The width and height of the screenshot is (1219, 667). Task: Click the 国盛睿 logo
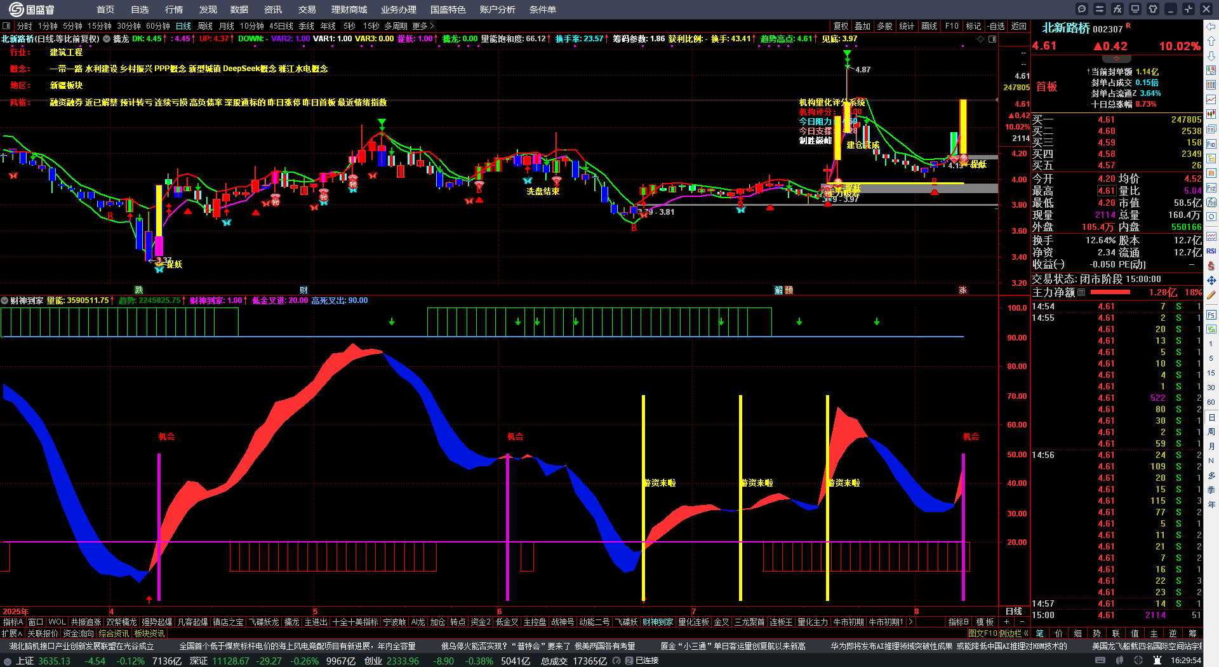pos(32,9)
